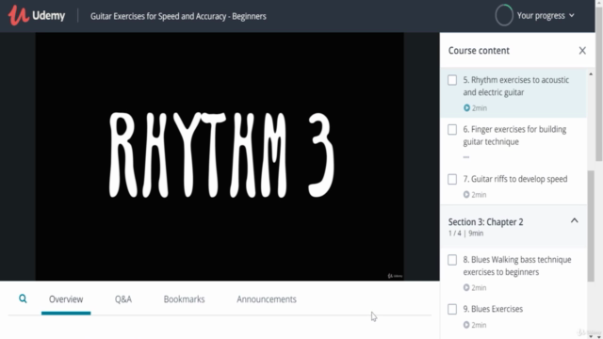
Task: Click the Rhythm 3 video player
Action: [220, 156]
